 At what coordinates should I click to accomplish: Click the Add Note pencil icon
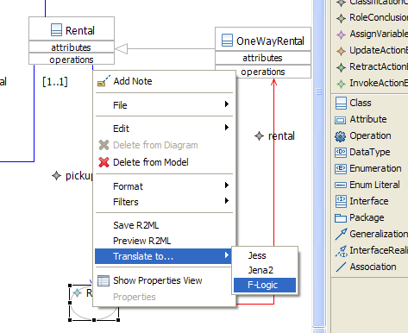(x=104, y=81)
